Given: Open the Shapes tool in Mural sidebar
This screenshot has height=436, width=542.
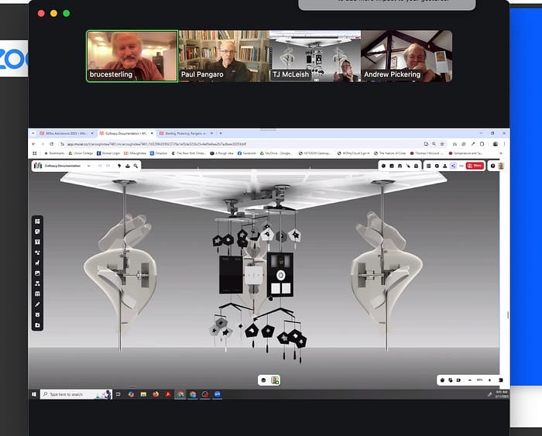Looking at the screenshot, I should click(37, 252).
